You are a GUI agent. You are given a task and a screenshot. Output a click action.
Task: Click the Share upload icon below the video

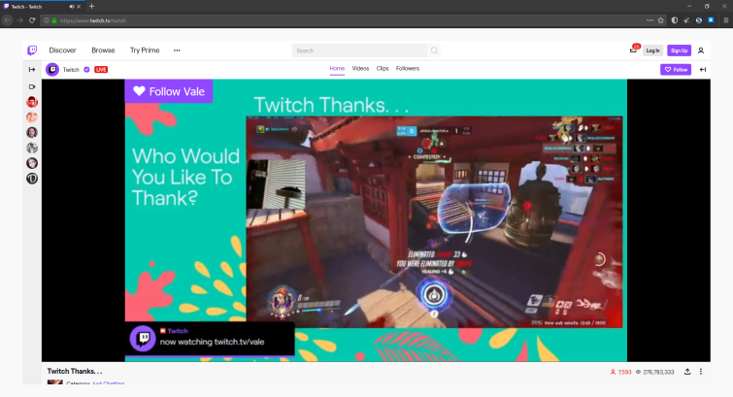687,372
